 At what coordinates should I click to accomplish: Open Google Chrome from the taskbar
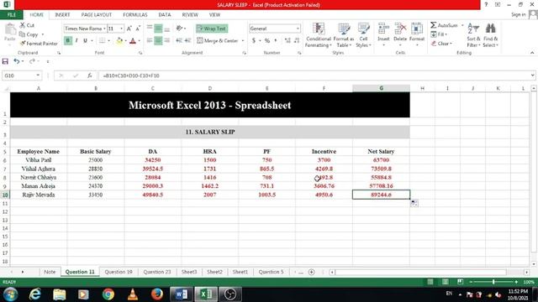coord(108,294)
